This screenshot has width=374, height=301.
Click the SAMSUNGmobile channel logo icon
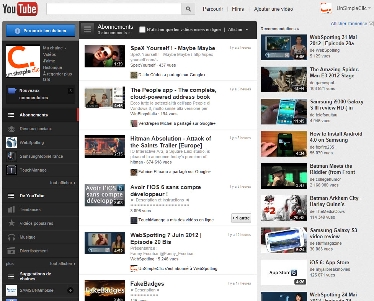pyautogui.click(x=11, y=290)
